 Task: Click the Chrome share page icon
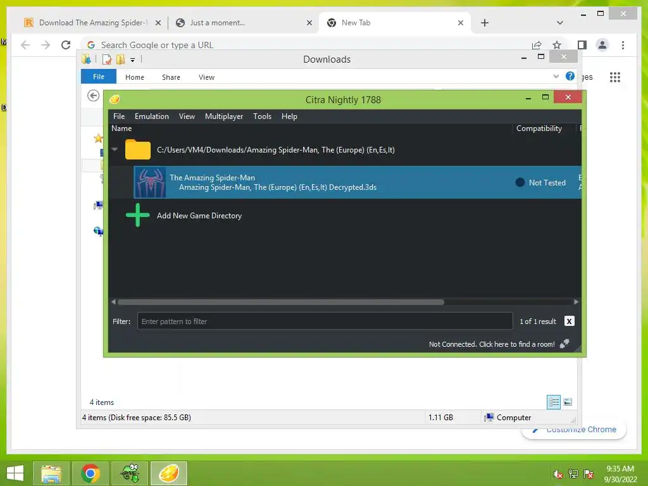pyautogui.click(x=537, y=45)
